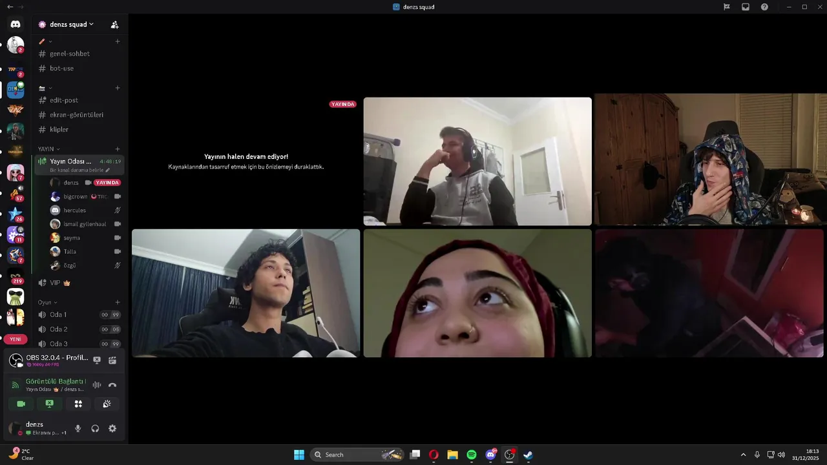Viewport: 827px width, 465px height.
Task: Collapse the YAYIN category
Action: pyautogui.click(x=48, y=149)
